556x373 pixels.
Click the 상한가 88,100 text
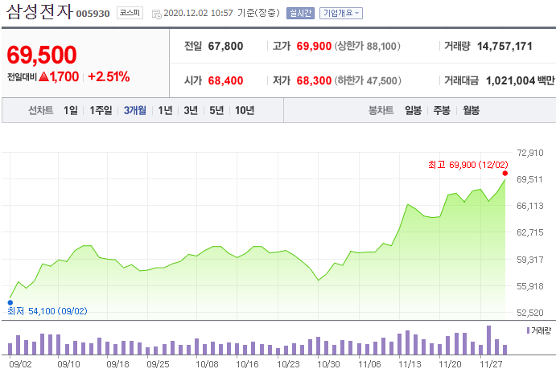[x=368, y=46]
